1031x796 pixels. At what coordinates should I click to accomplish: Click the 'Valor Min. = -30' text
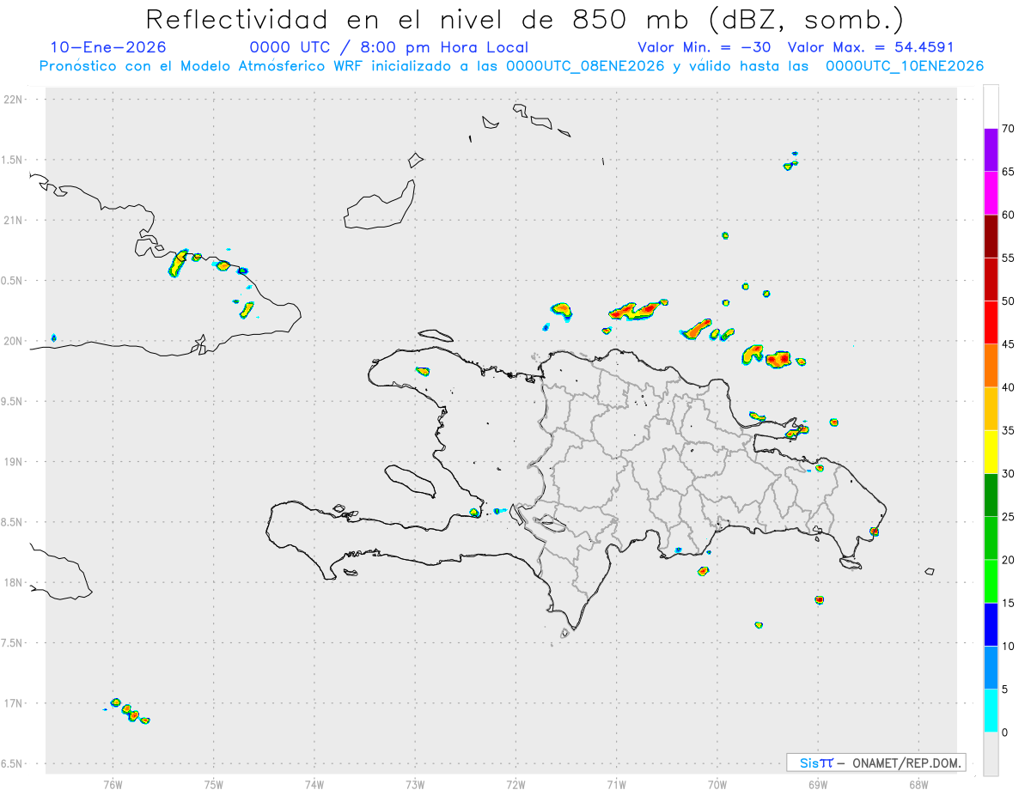coord(705,47)
